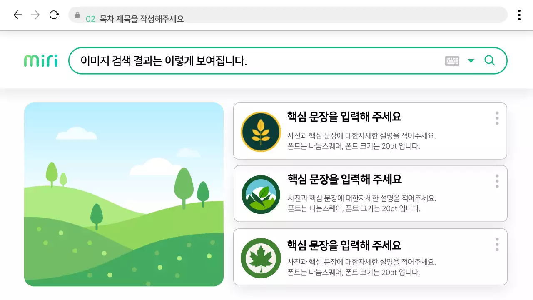Select the leafy mountain badge icon

(x=260, y=194)
